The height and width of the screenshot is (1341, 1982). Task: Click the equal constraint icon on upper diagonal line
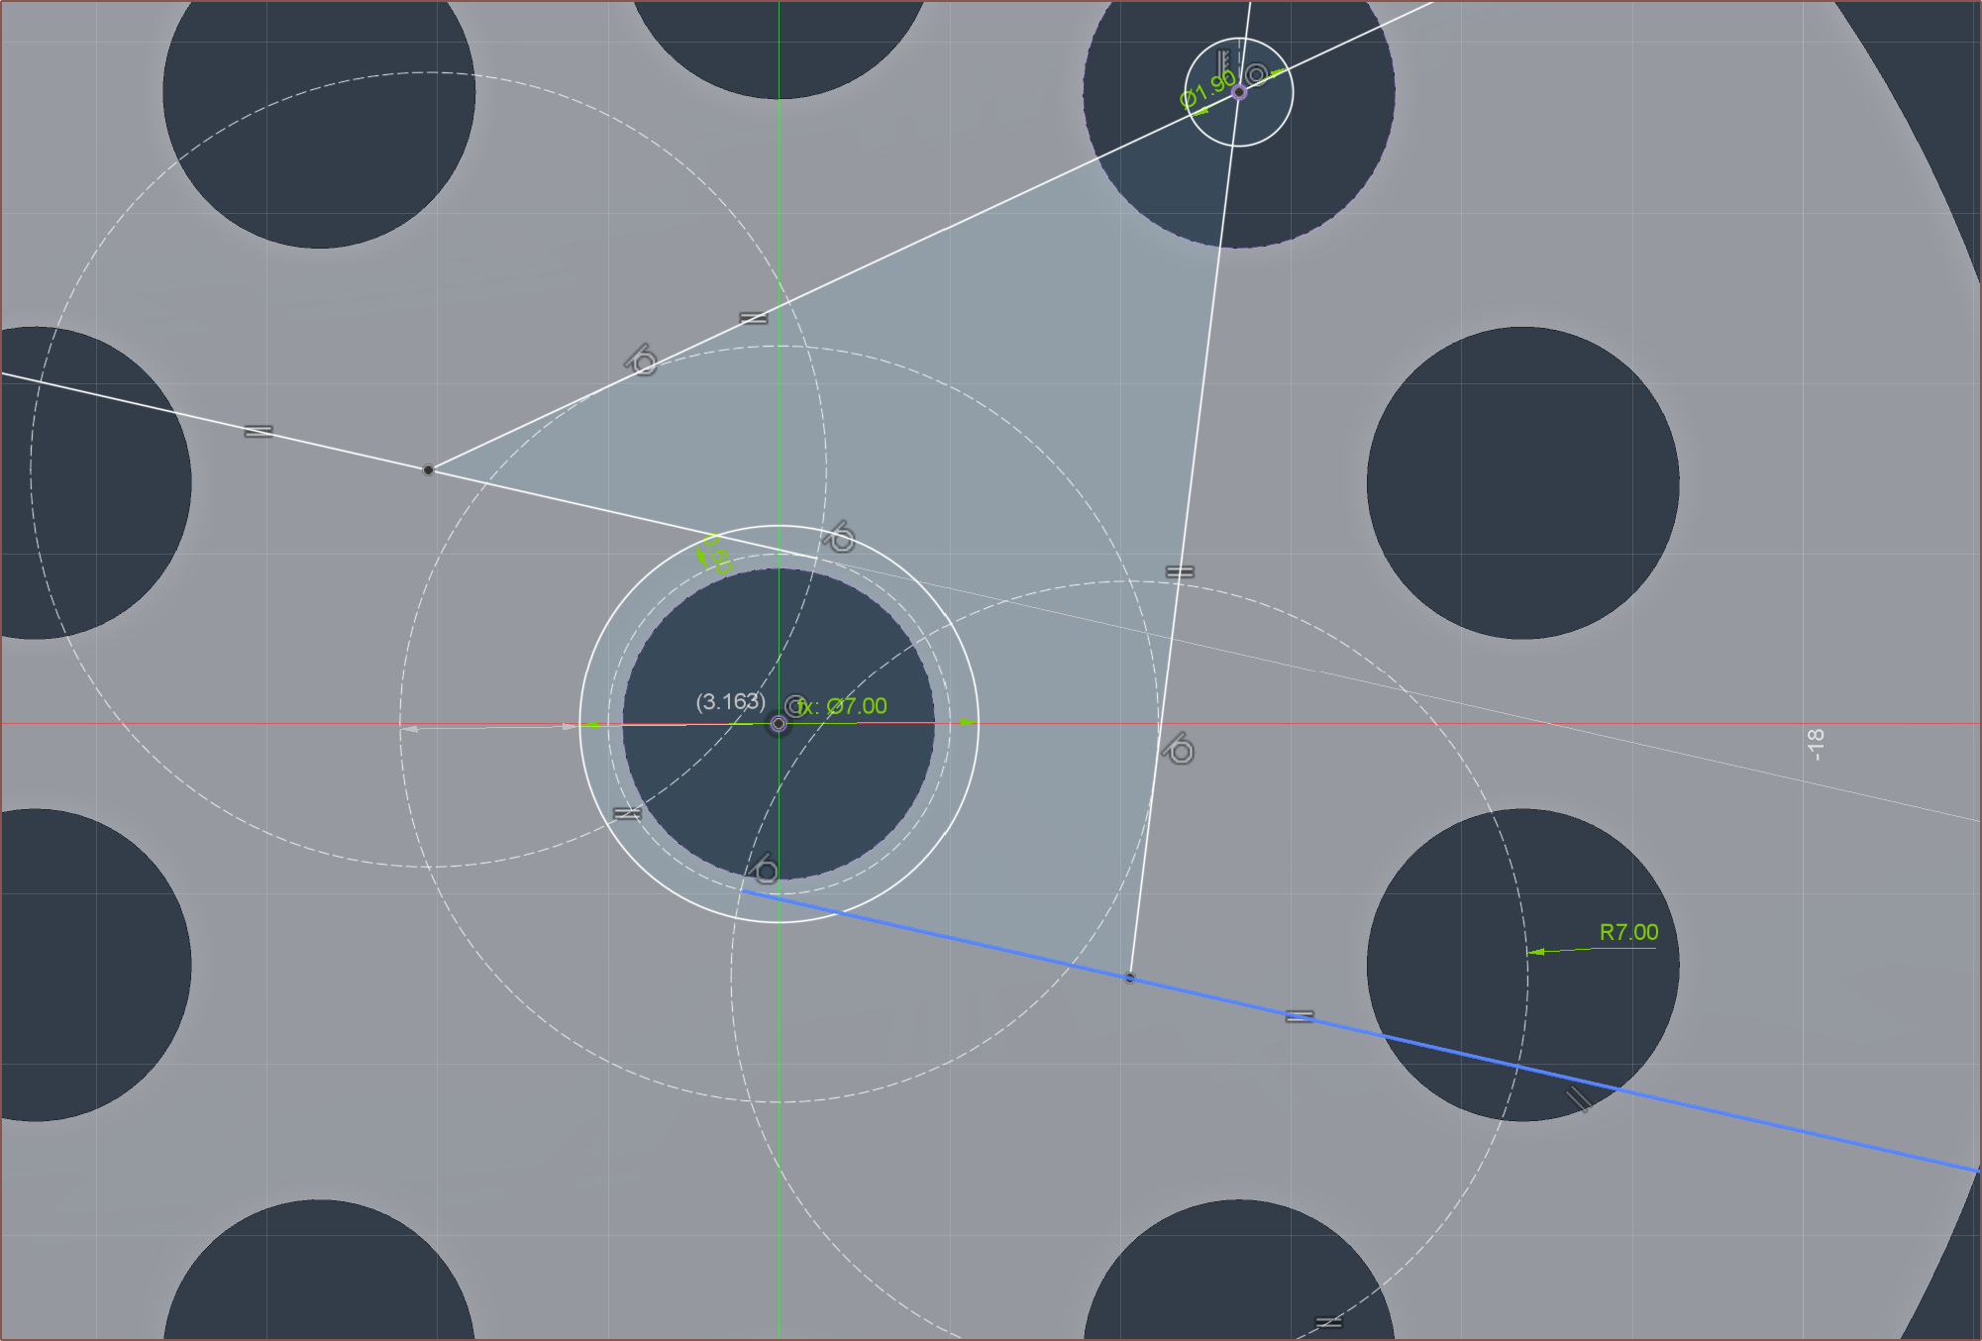pyautogui.click(x=753, y=318)
